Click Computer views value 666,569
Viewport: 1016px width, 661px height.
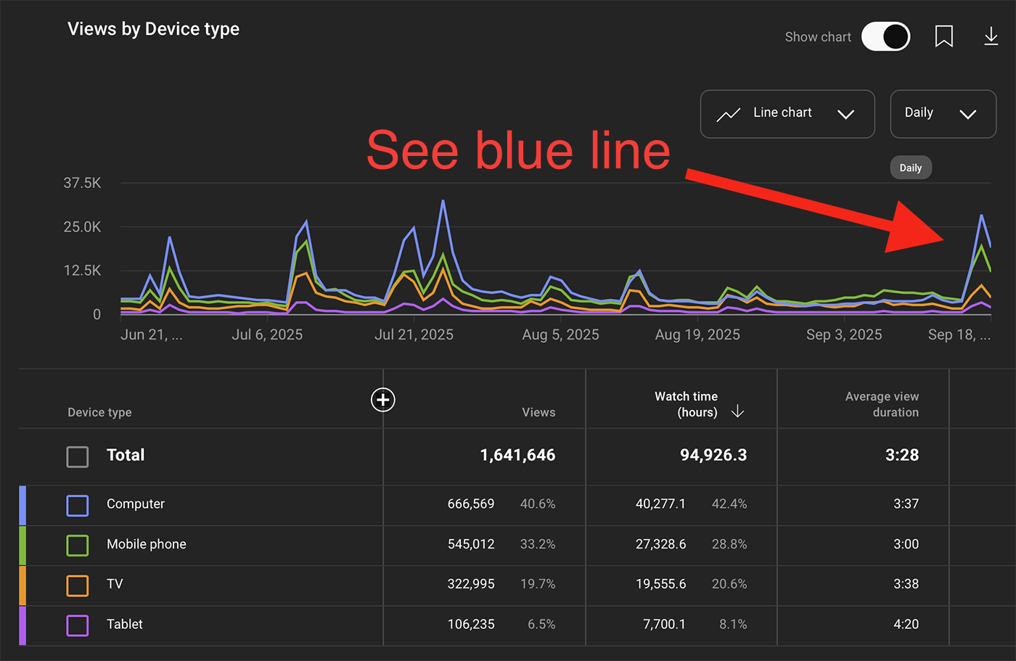(471, 504)
